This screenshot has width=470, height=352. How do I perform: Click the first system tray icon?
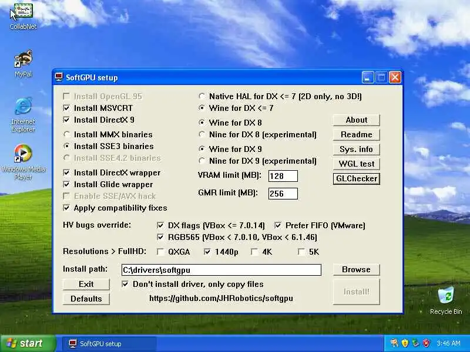click(x=394, y=343)
